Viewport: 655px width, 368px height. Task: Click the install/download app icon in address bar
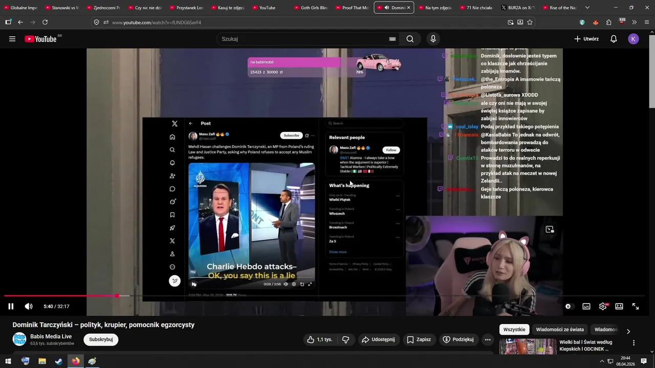(x=520, y=22)
